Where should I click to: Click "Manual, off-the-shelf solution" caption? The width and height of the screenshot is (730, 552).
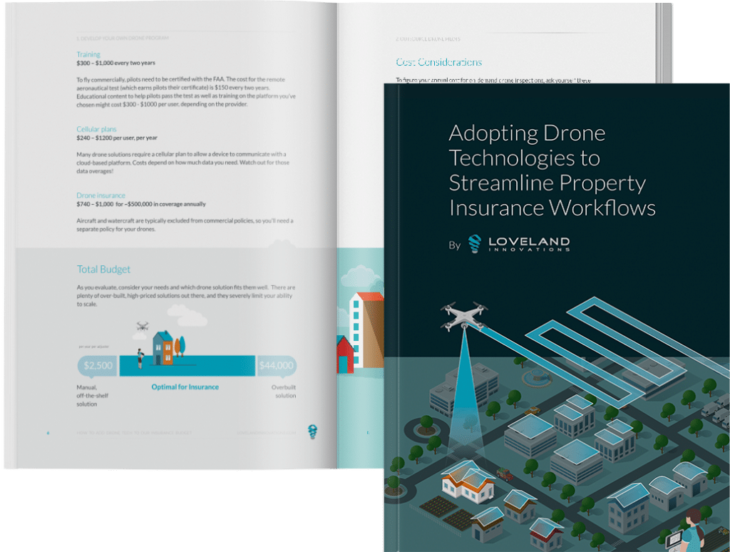point(92,396)
